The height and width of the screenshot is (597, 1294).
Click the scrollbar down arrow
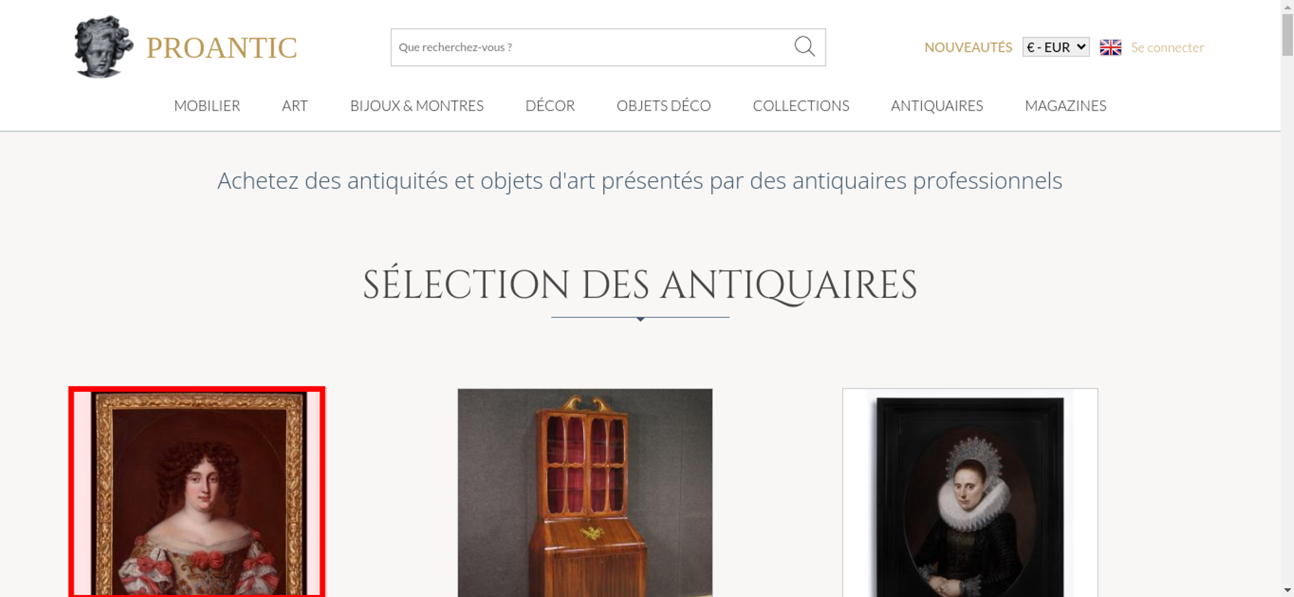click(1288, 590)
